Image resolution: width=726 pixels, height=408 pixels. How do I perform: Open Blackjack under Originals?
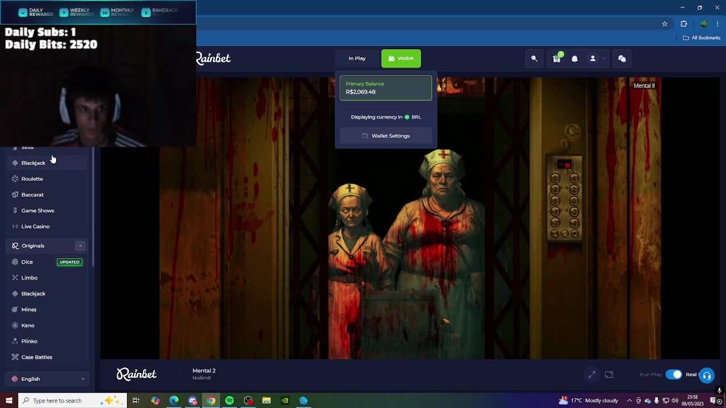pyautogui.click(x=48, y=294)
